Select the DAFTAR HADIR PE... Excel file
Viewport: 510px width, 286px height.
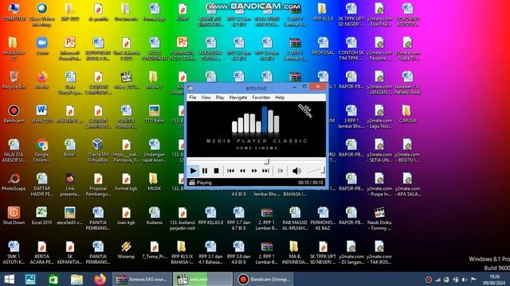coord(41,184)
